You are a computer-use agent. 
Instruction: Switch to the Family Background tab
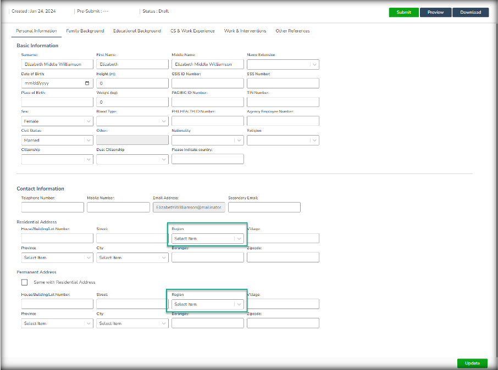(85, 31)
